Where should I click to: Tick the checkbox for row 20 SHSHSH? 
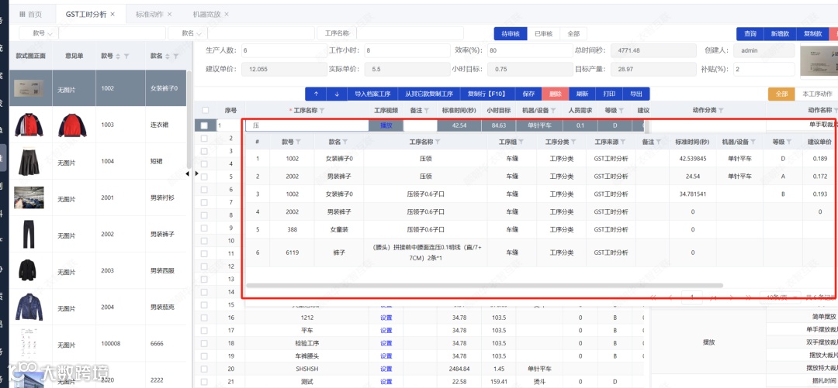click(x=203, y=369)
